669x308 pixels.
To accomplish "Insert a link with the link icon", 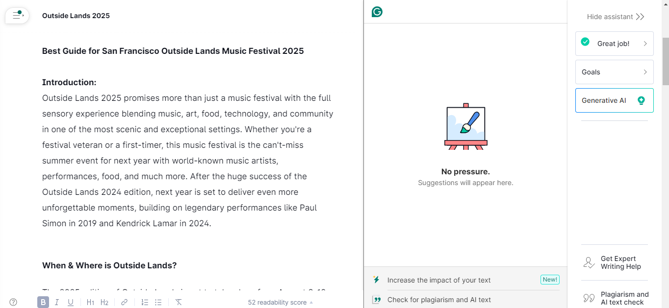I will (124, 302).
